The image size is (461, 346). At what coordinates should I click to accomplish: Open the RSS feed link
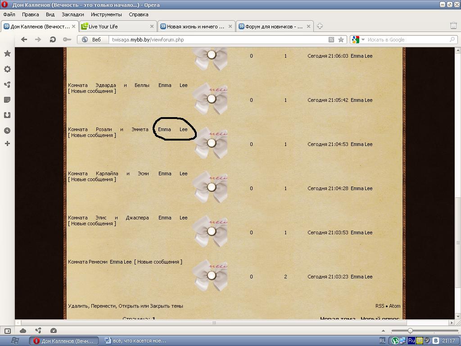click(x=380, y=306)
